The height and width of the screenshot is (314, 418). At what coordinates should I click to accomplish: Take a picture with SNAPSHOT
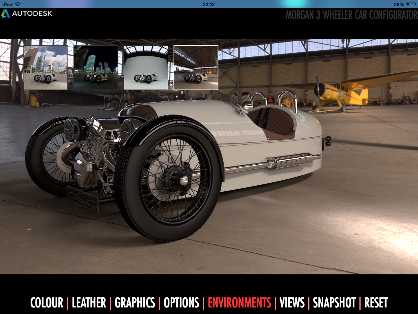coord(334,303)
